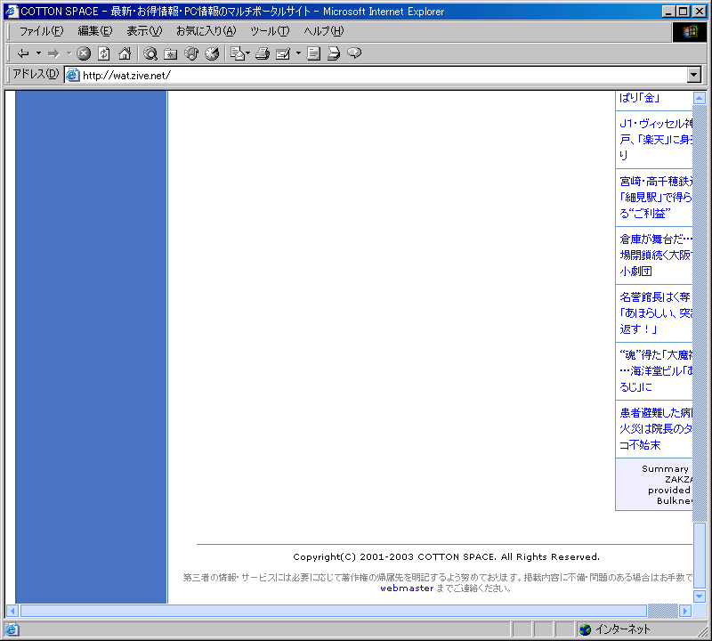Click the Summary ZAKZAK provided by Bulknews text
Image resolution: width=712 pixels, height=641 pixels.
[667, 484]
